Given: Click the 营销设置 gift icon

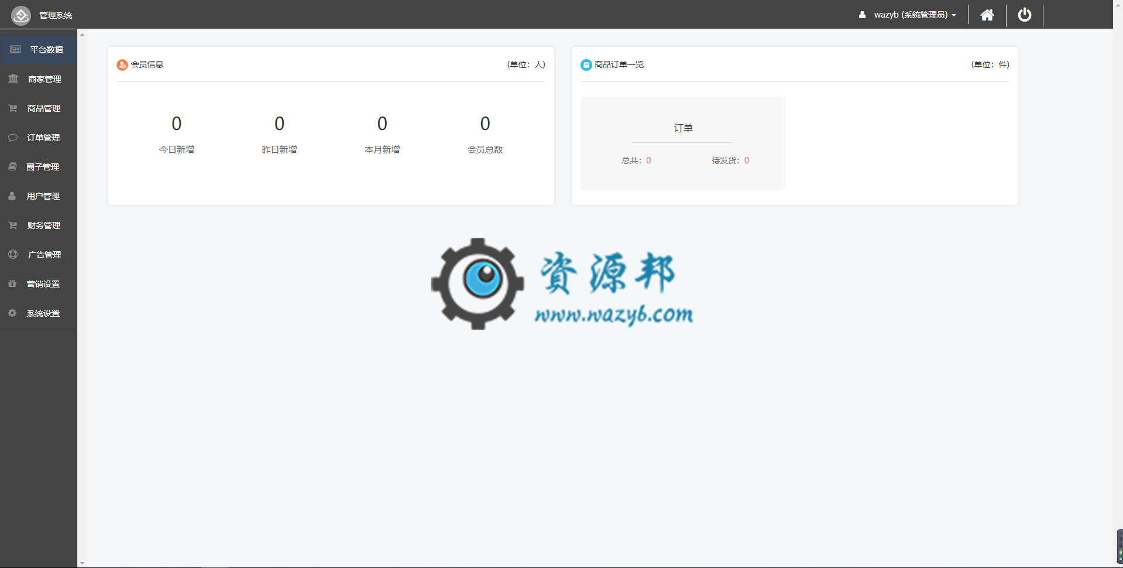Looking at the screenshot, I should 12,283.
